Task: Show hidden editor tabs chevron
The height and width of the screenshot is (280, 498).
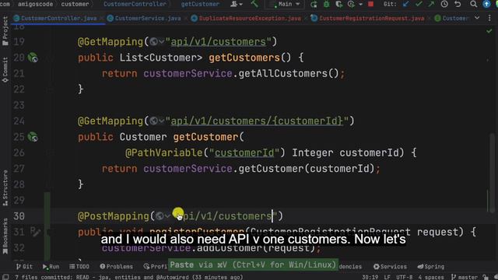Action: [477, 18]
